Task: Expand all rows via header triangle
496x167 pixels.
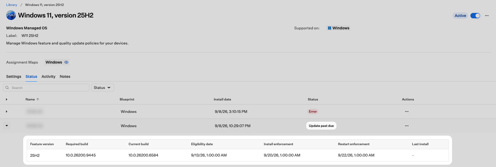Action: tap(6, 99)
